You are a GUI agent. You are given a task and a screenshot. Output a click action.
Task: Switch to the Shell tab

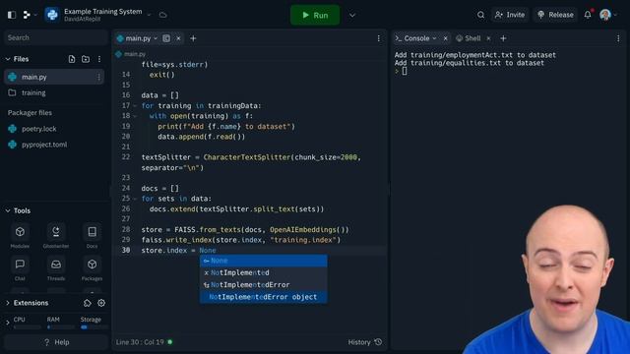469,38
